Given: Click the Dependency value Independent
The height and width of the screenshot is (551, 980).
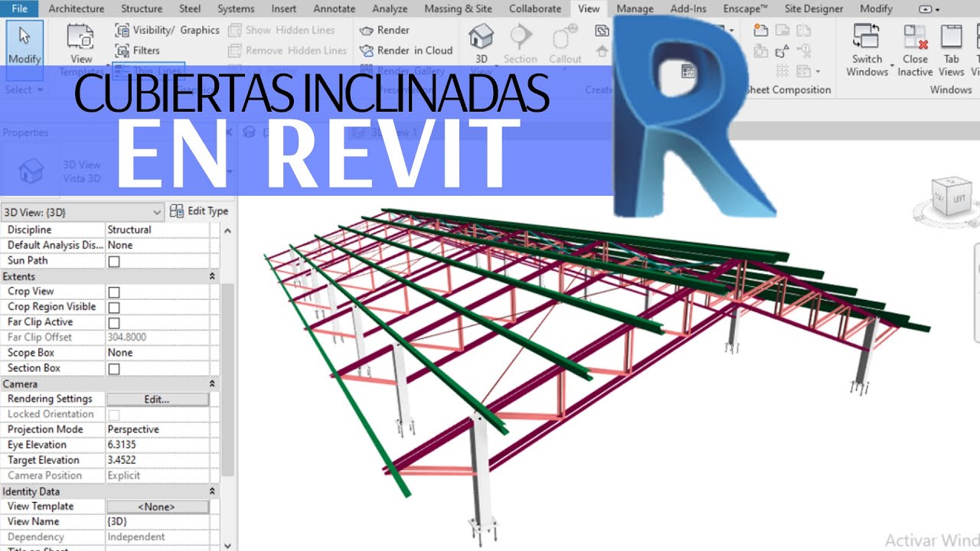Looking at the screenshot, I should pos(157,537).
